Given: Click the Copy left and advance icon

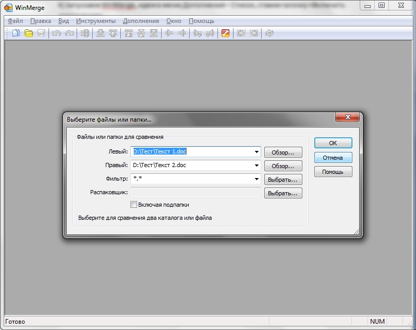Looking at the screenshot, I should [x=210, y=33].
